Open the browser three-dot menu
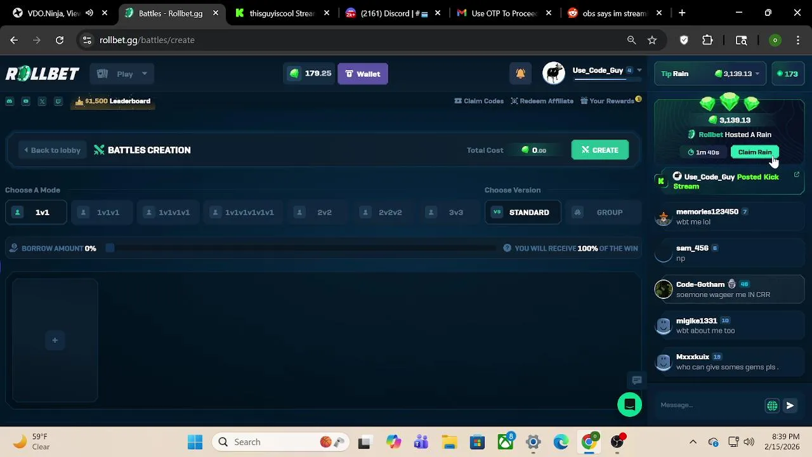Viewport: 812px width, 457px height. pos(797,40)
